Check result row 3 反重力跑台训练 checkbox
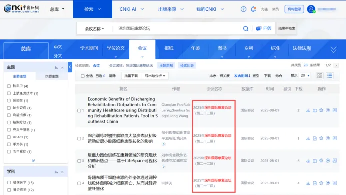Image resolution: width=346 pixels, height=195 pixels. (79, 161)
